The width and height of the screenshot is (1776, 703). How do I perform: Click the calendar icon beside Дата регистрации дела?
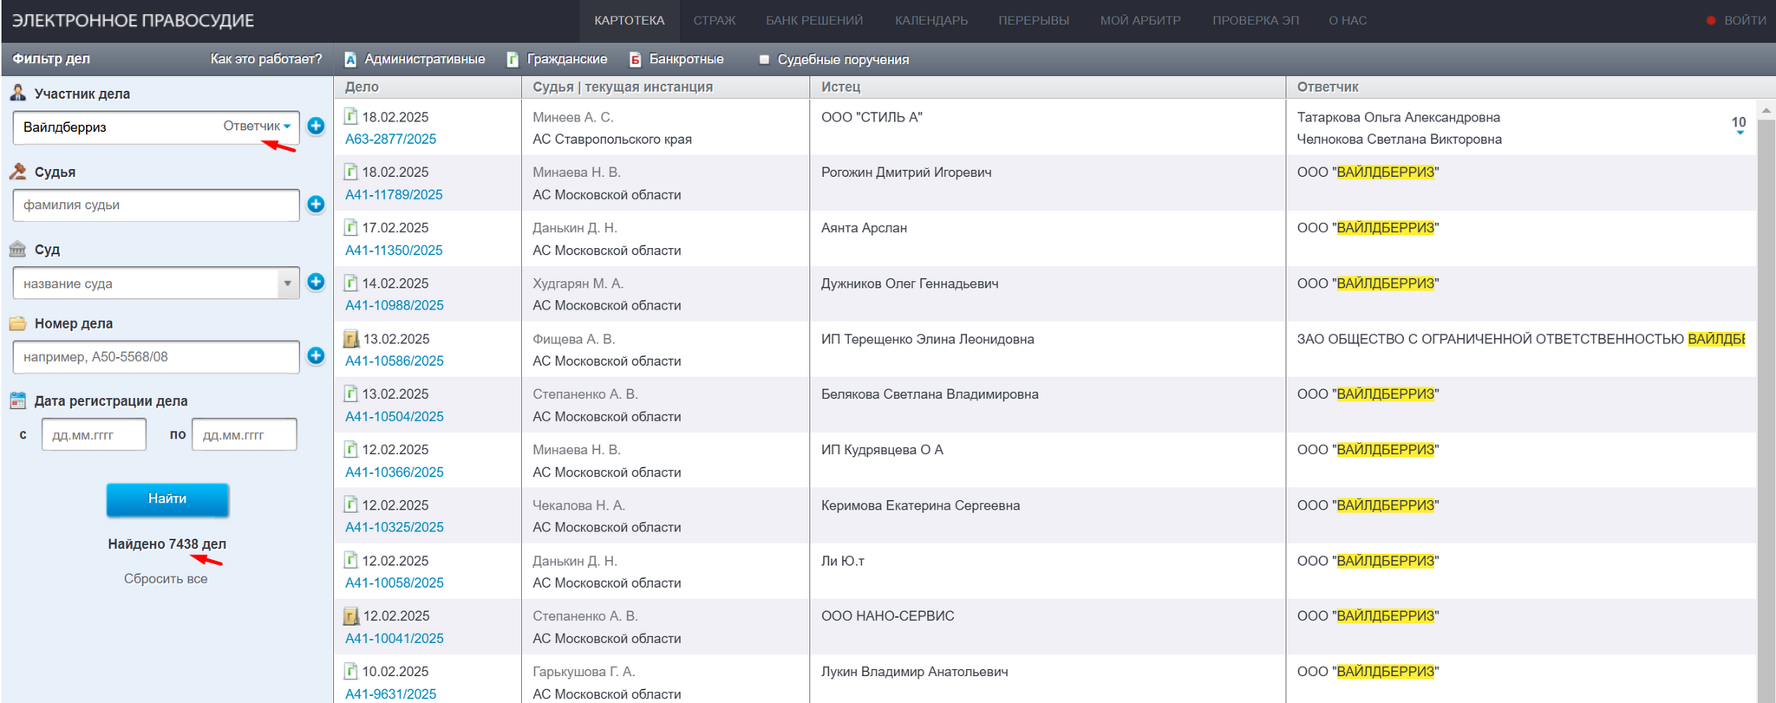17,400
